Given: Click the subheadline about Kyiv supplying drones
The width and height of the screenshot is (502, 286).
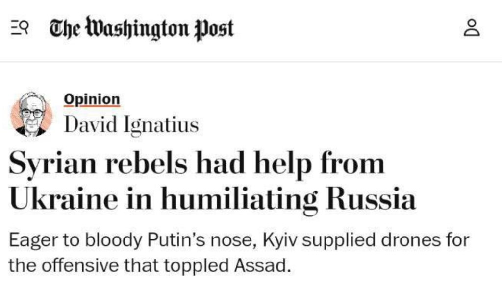Looking at the screenshot, I should pyautogui.click(x=239, y=253).
